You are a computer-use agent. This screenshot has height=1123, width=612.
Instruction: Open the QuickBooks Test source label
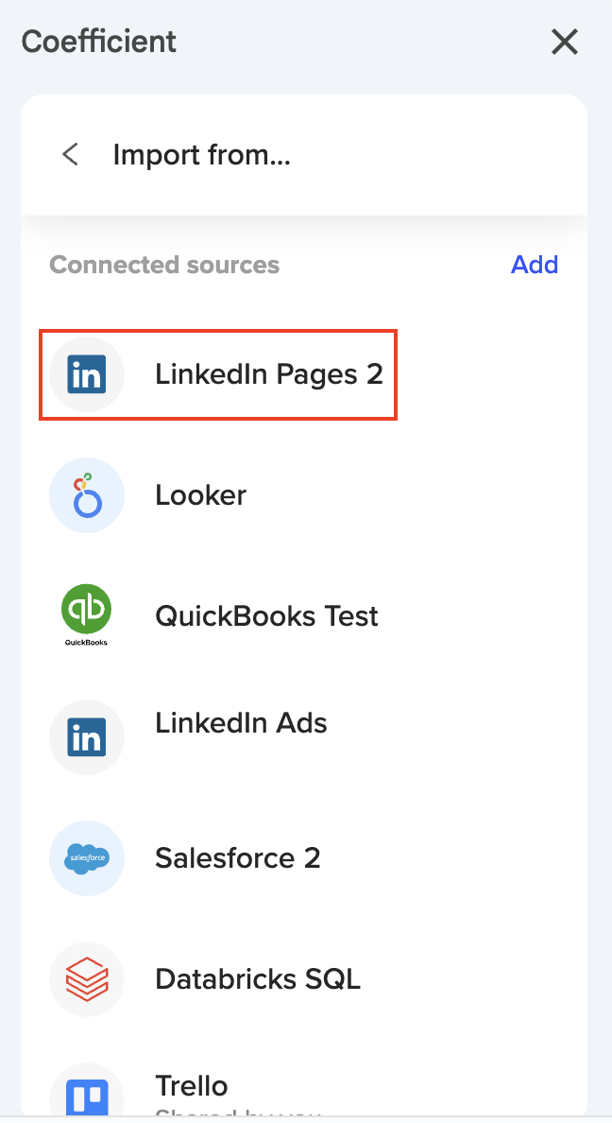(x=266, y=616)
